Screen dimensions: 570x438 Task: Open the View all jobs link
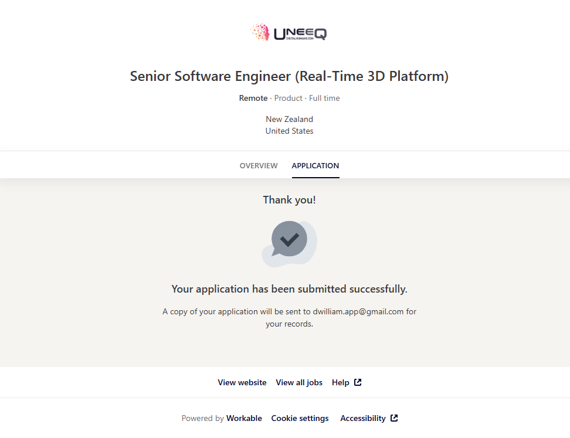(299, 382)
